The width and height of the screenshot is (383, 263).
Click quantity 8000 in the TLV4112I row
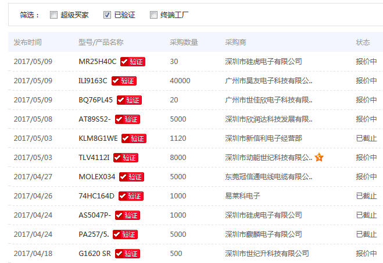[178, 158]
